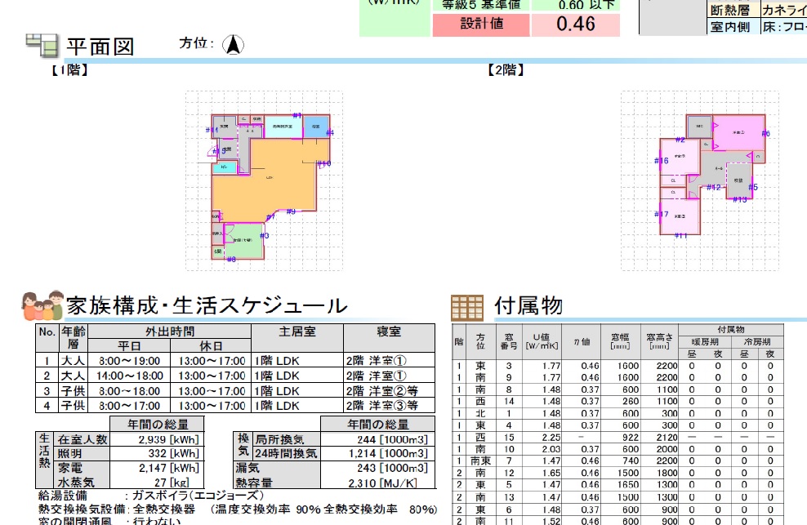The height and width of the screenshot is (525, 807).
Task: Select the green room in the 1階 plan
Action: pyautogui.click(x=244, y=240)
